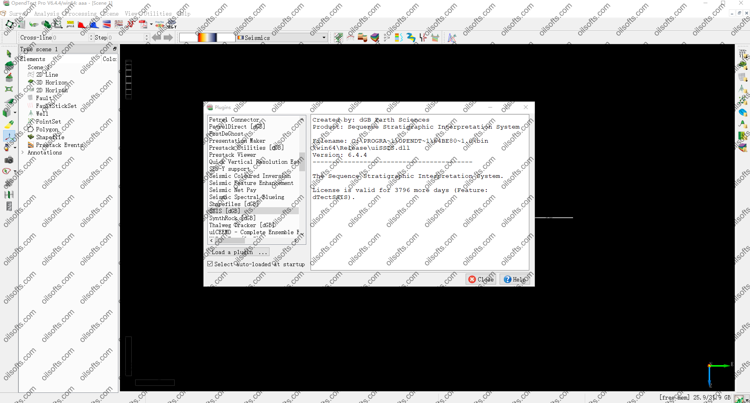Select Petrel Connector in plugin list
The image size is (750, 403).
point(234,120)
